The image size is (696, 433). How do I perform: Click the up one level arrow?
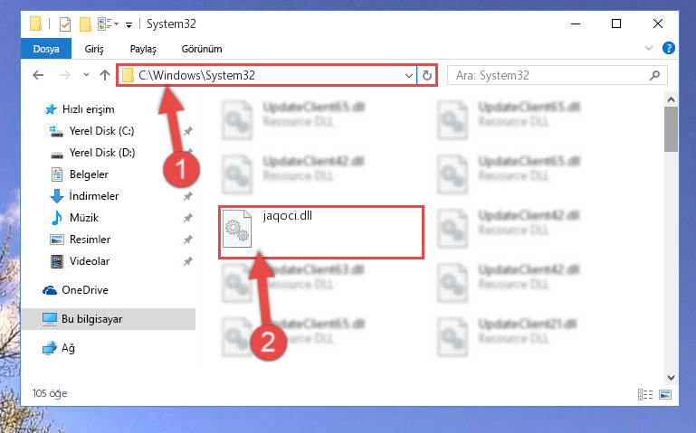point(105,75)
